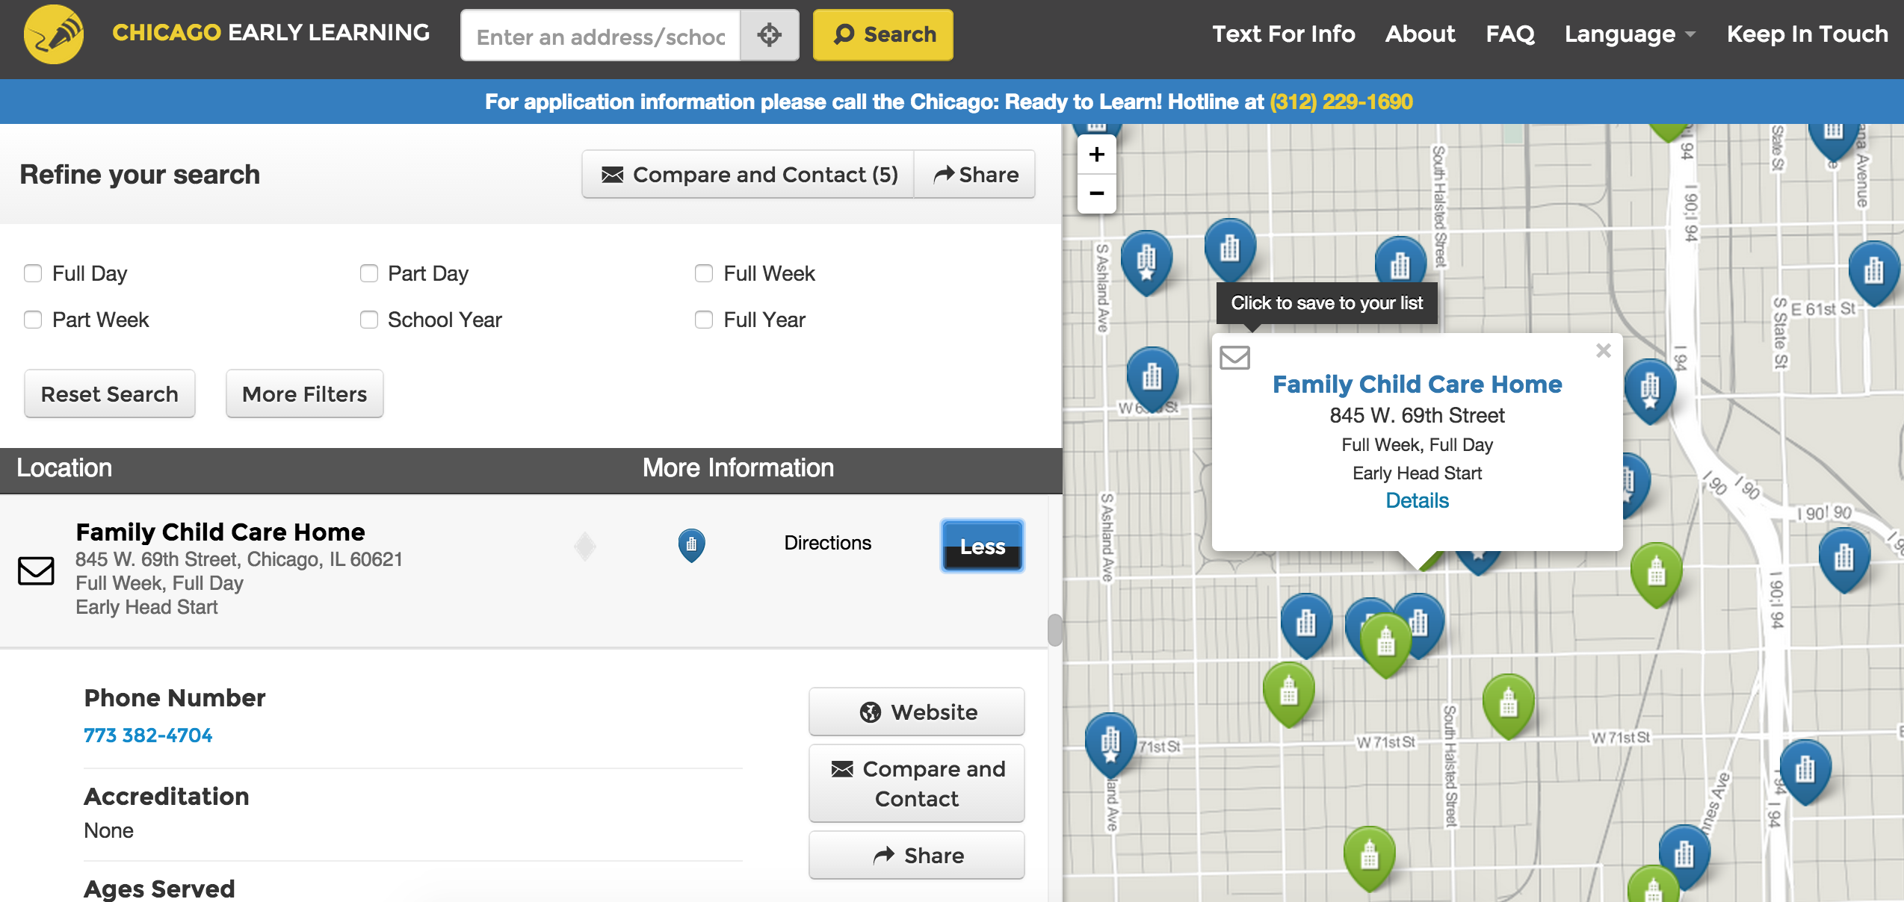Open Directions for Family Child Care Home

pyautogui.click(x=827, y=543)
